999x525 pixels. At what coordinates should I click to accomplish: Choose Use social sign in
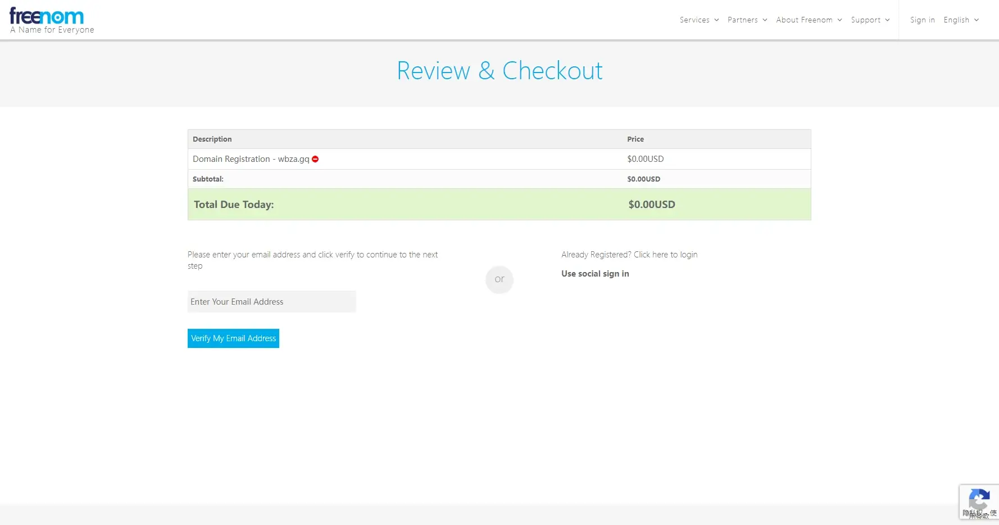click(595, 274)
